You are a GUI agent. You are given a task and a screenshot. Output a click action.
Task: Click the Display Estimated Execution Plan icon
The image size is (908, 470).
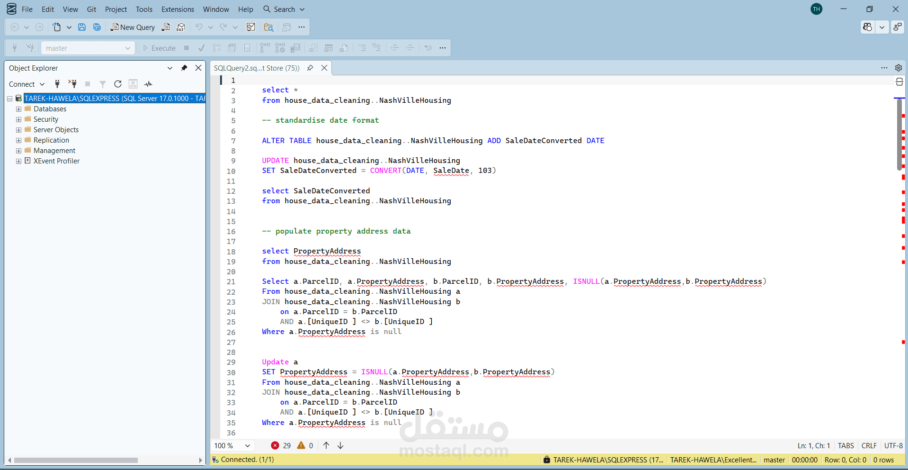point(217,48)
